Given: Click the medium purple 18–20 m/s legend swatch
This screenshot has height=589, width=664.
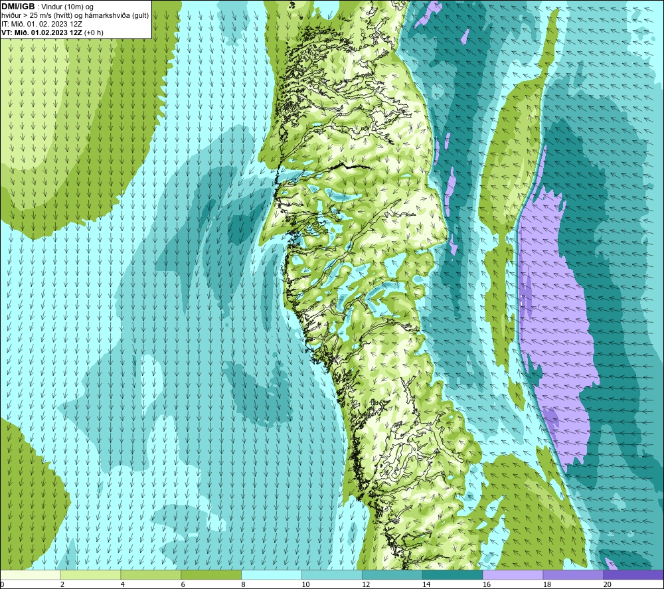Looking at the screenshot, I should coord(573,574).
